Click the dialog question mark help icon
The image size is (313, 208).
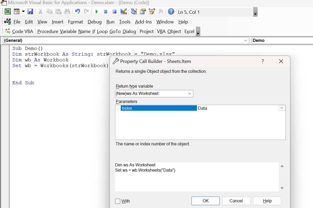tap(263, 61)
